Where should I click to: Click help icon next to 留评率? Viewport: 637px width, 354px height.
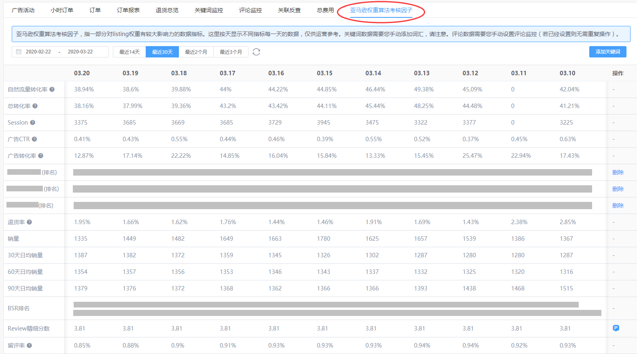click(x=30, y=346)
